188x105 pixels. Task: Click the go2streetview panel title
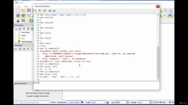pos(20,83)
